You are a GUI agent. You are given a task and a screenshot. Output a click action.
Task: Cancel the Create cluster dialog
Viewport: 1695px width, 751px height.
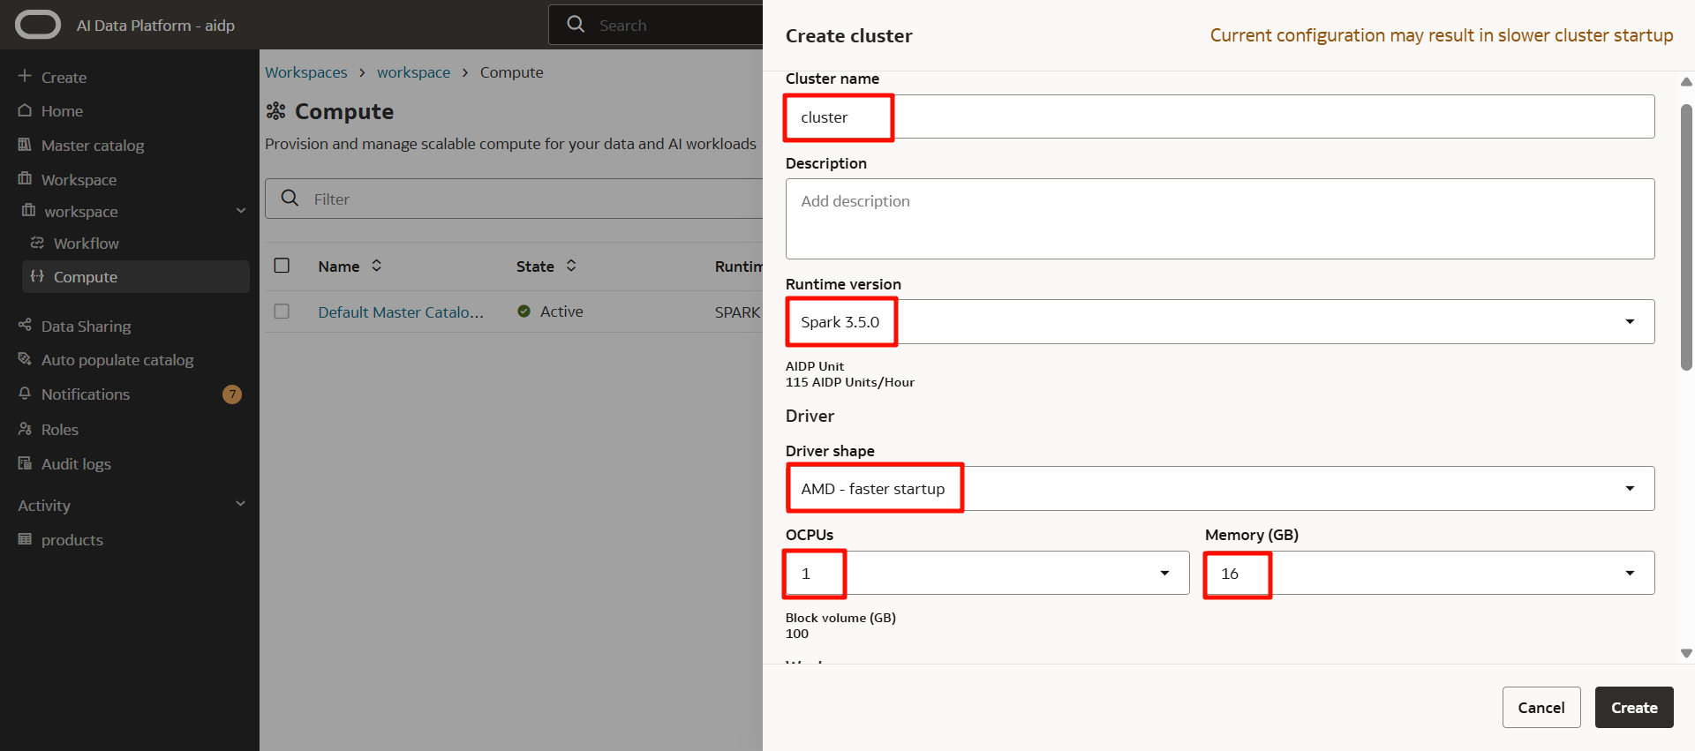click(1541, 707)
